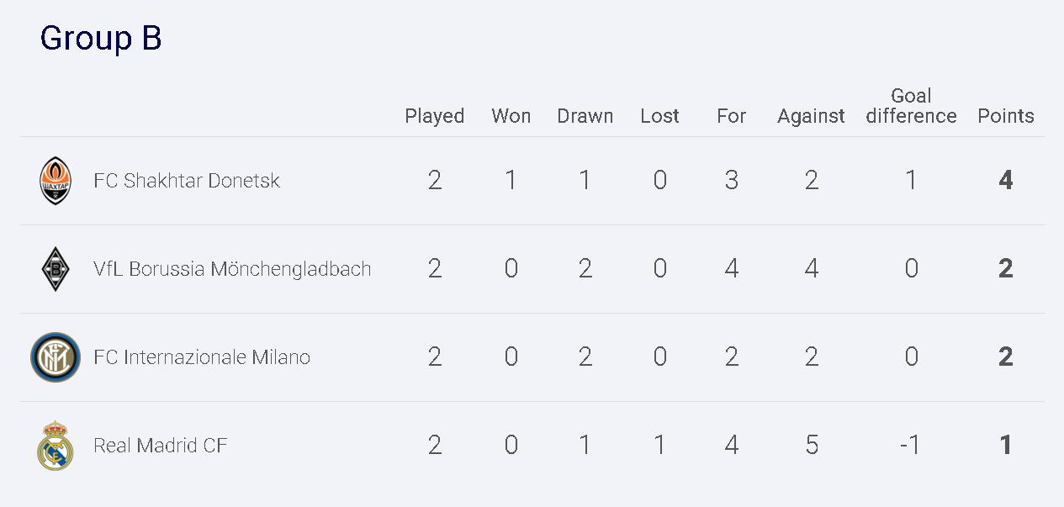Open VfL Borussia Mönchengladbach team name
The height and width of the screenshot is (507, 1064).
[x=232, y=269]
